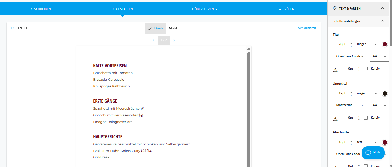
Task: Click Lasagne Bologneser Art menu item
Action: coord(112,122)
